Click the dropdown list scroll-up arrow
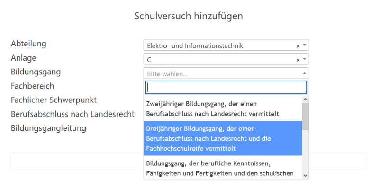The height and width of the screenshot is (190, 372). click(305, 100)
